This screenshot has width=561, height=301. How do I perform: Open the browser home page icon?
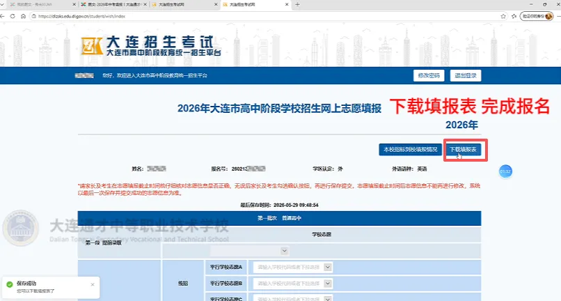point(23,16)
